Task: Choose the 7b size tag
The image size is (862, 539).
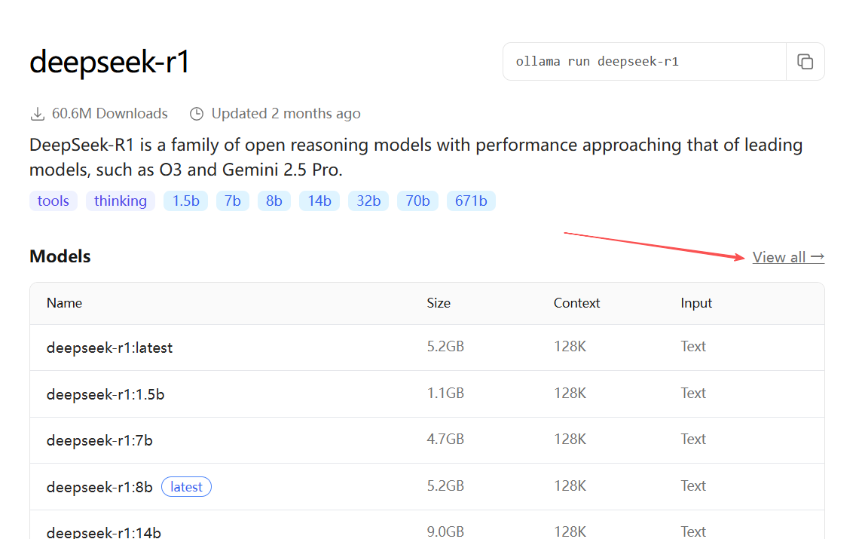Action: (x=233, y=201)
